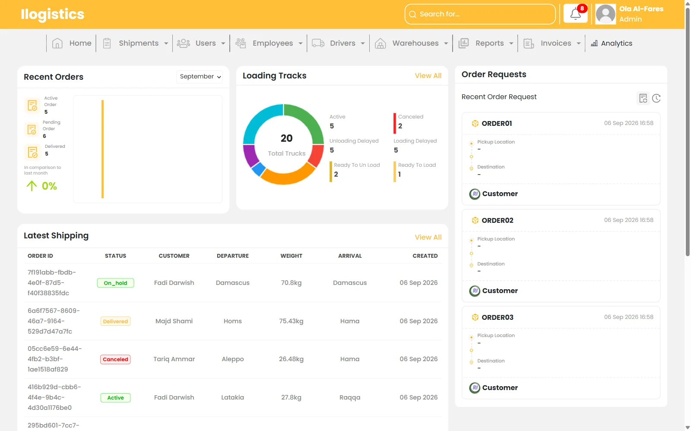Expand the Drivers menu arrow

[363, 44]
